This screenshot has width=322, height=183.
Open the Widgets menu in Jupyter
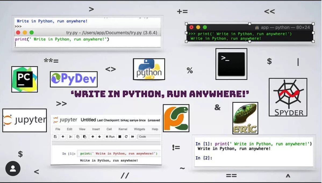139,129
